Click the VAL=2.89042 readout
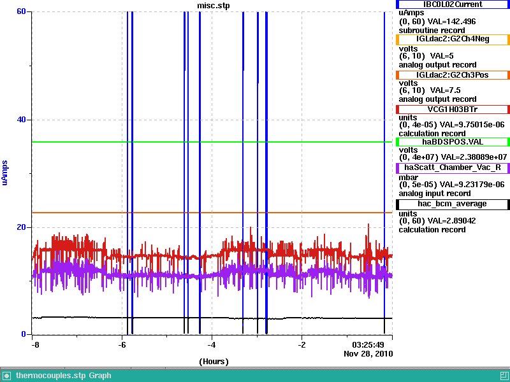510x382 pixels. pyautogui.click(x=451, y=221)
